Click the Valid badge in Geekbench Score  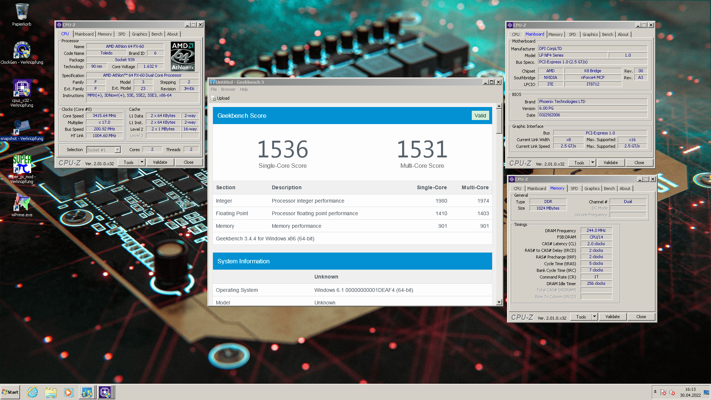pyautogui.click(x=480, y=116)
